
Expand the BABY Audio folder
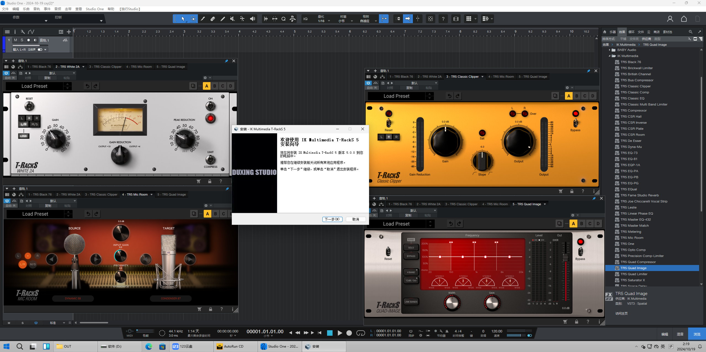pyautogui.click(x=610, y=50)
